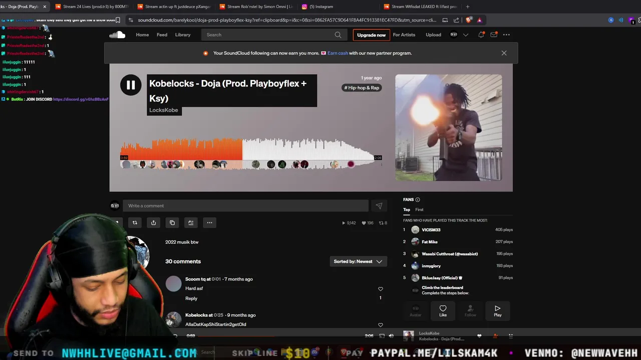Open fan inmyglory profile
Image resolution: width=641 pixels, height=360 pixels.
coord(431,266)
